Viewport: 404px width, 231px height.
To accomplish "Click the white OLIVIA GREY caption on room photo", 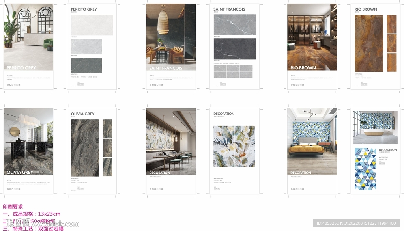I will [x=20, y=172].
